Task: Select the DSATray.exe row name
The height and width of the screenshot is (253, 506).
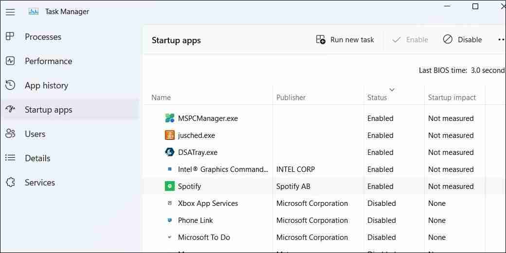Action: pos(198,152)
